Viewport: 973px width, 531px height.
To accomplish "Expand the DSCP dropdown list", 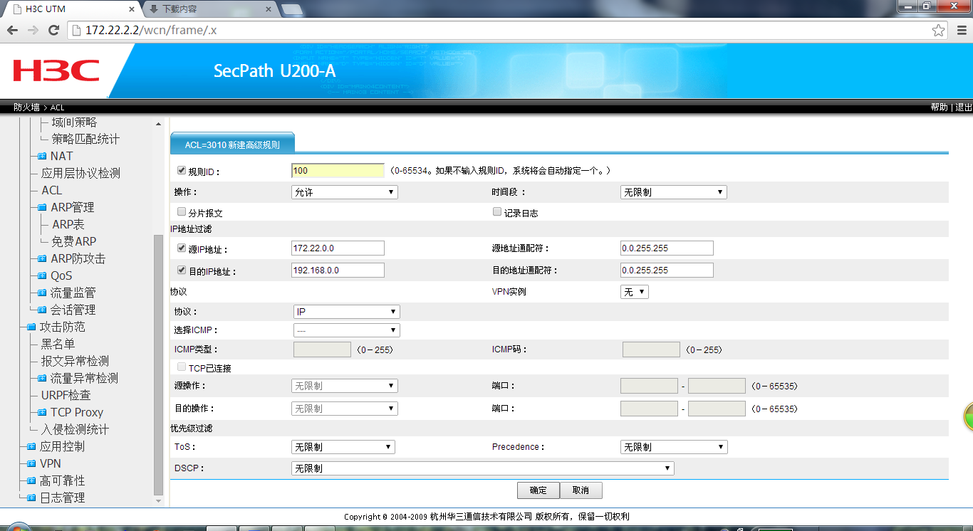I will 482,468.
